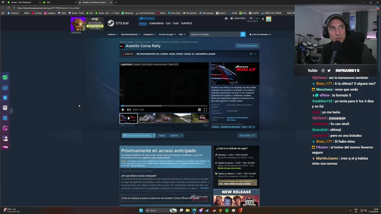The width and height of the screenshot is (381, 214).
Task: Open the trailer video settings gear
Action: [x=199, y=110]
